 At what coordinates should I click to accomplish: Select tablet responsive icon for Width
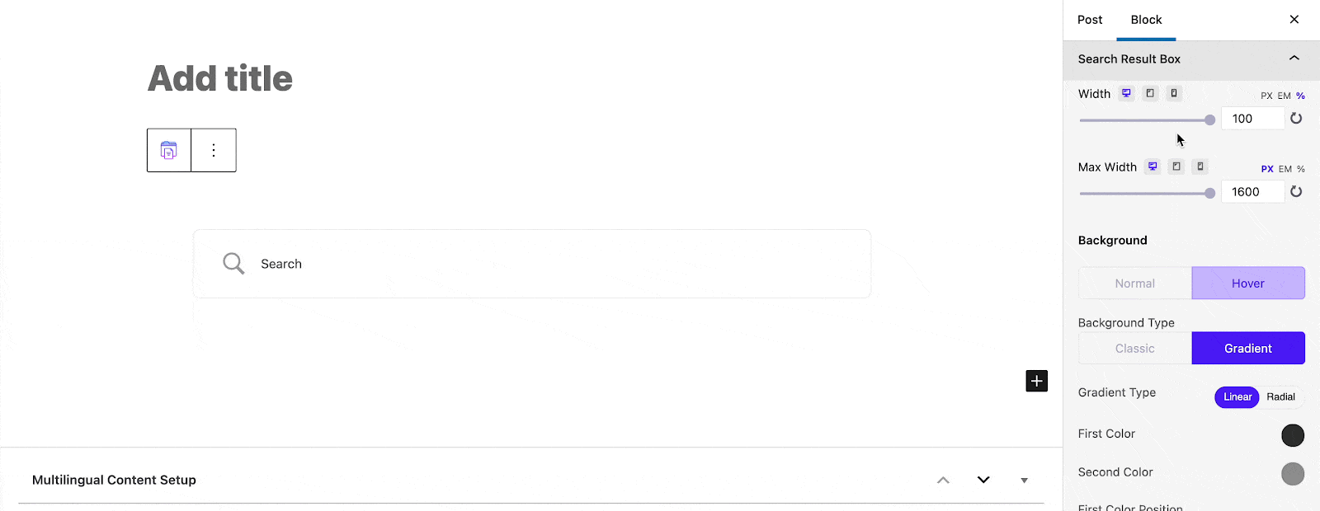coord(1149,93)
